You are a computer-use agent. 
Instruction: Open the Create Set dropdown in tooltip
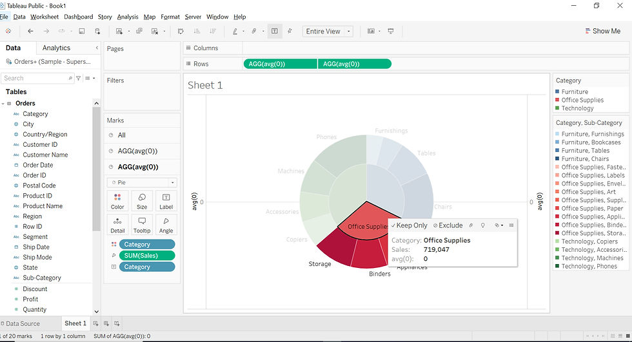pyautogui.click(x=499, y=225)
